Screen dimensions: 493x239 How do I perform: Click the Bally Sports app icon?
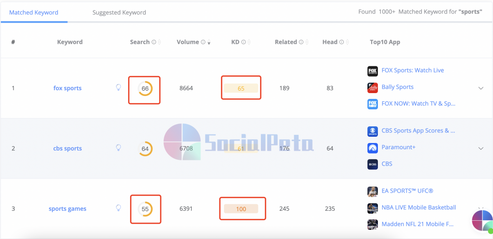point(373,88)
